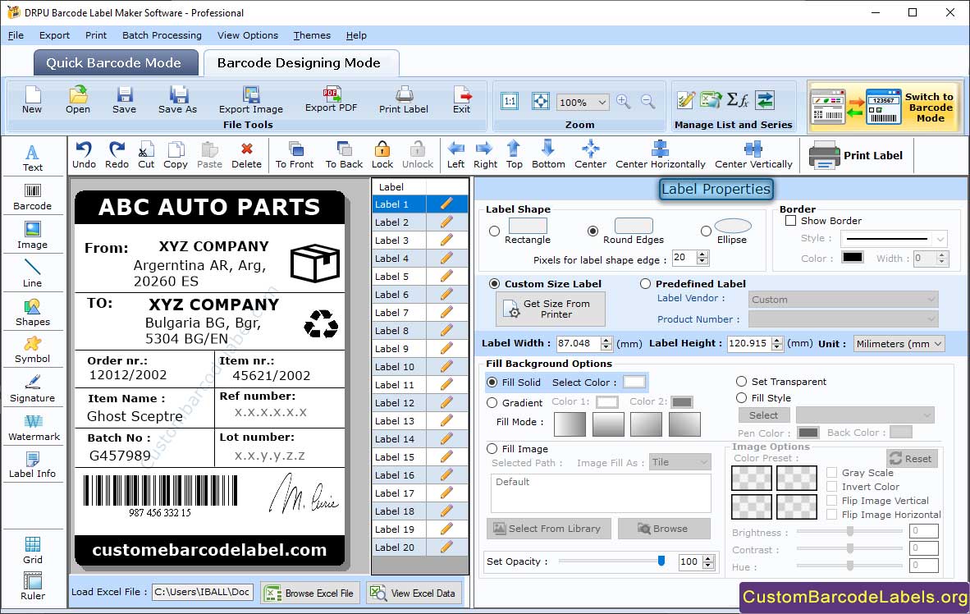Click the Redo icon
Image resolution: width=970 pixels, height=614 pixels.
(117, 155)
